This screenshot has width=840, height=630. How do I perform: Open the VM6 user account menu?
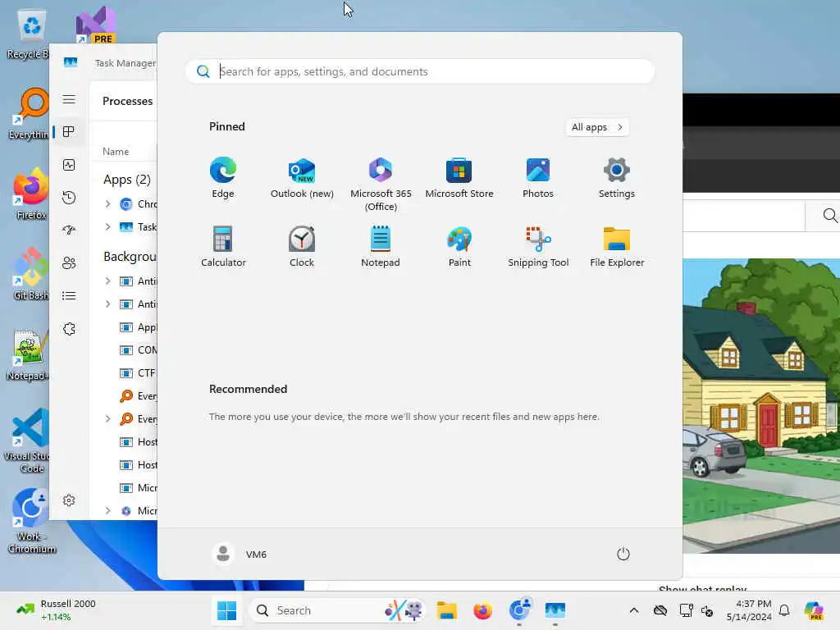click(240, 554)
